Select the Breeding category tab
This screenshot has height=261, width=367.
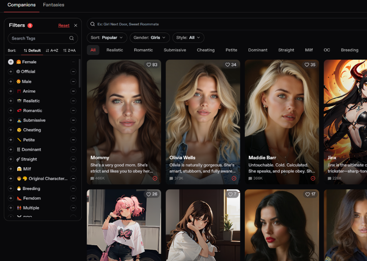tap(349, 50)
